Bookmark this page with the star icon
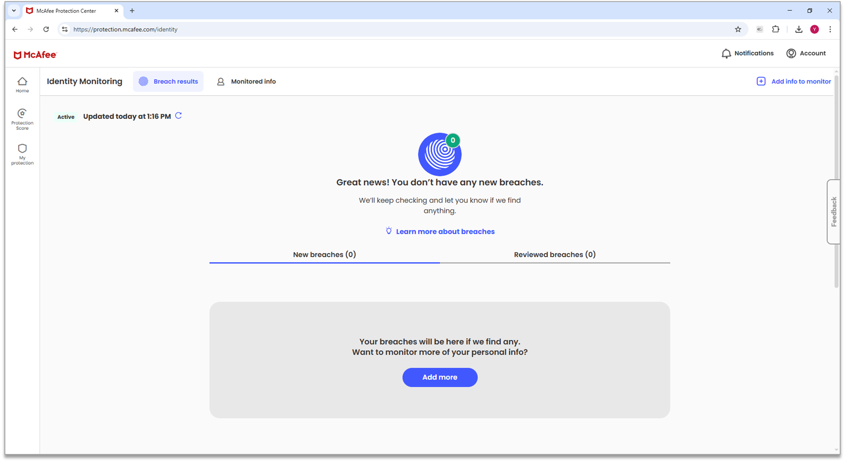This screenshot has height=462, width=845. tap(737, 29)
